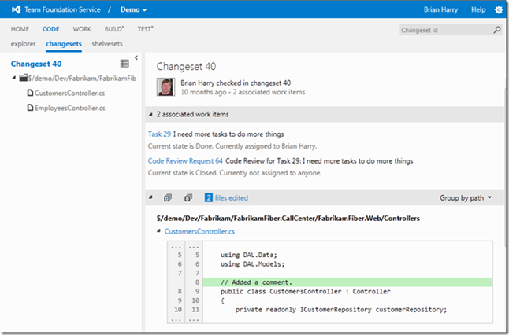
Task: Open the Task 29 work item link
Action: [161, 134]
